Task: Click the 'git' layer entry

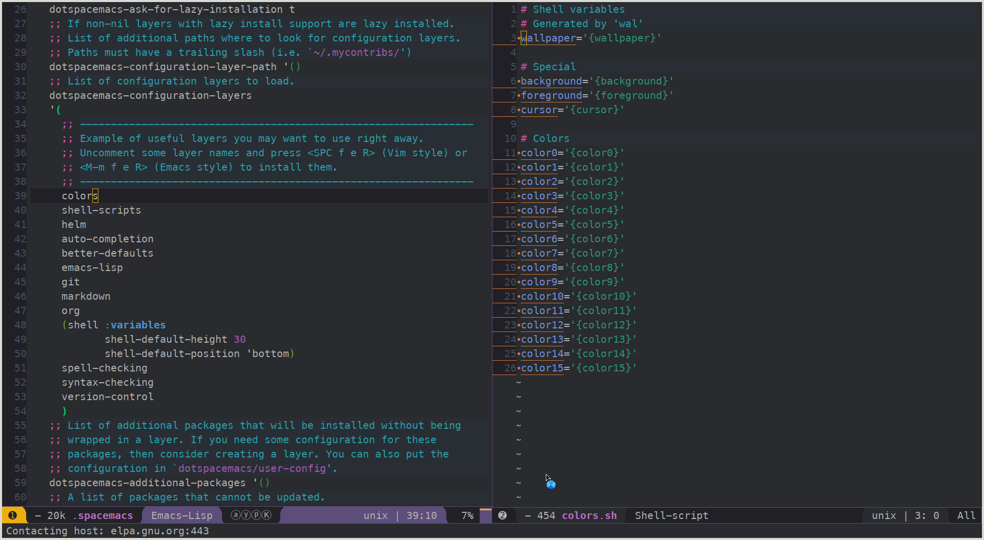Action: [71, 282]
